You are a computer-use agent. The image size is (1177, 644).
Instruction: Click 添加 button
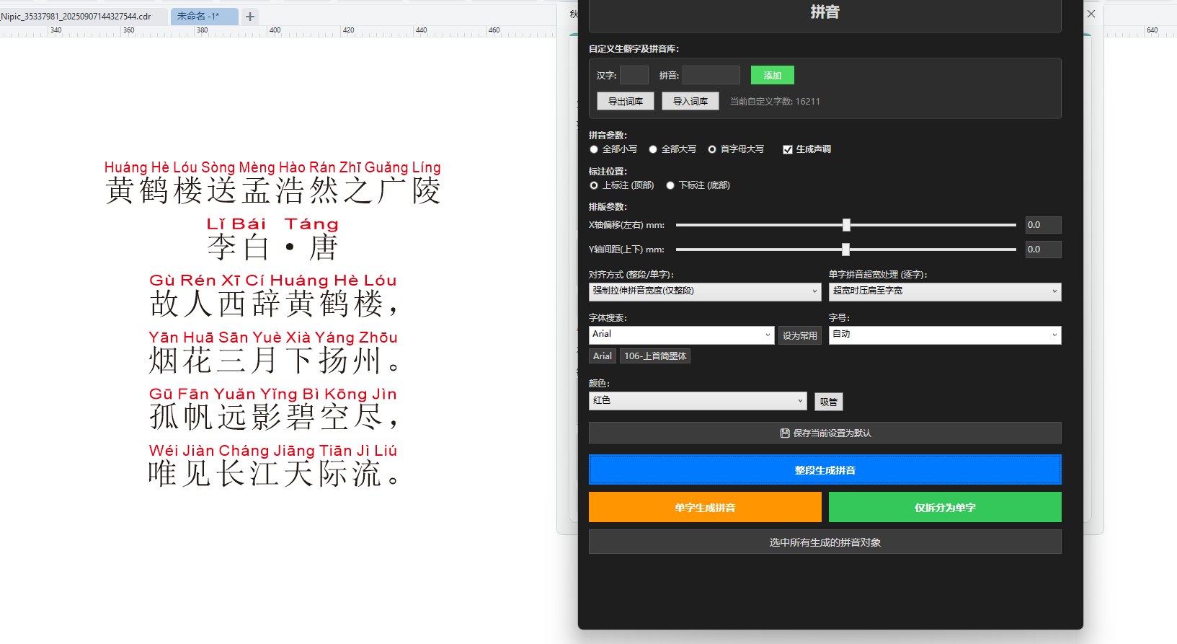[x=773, y=75]
